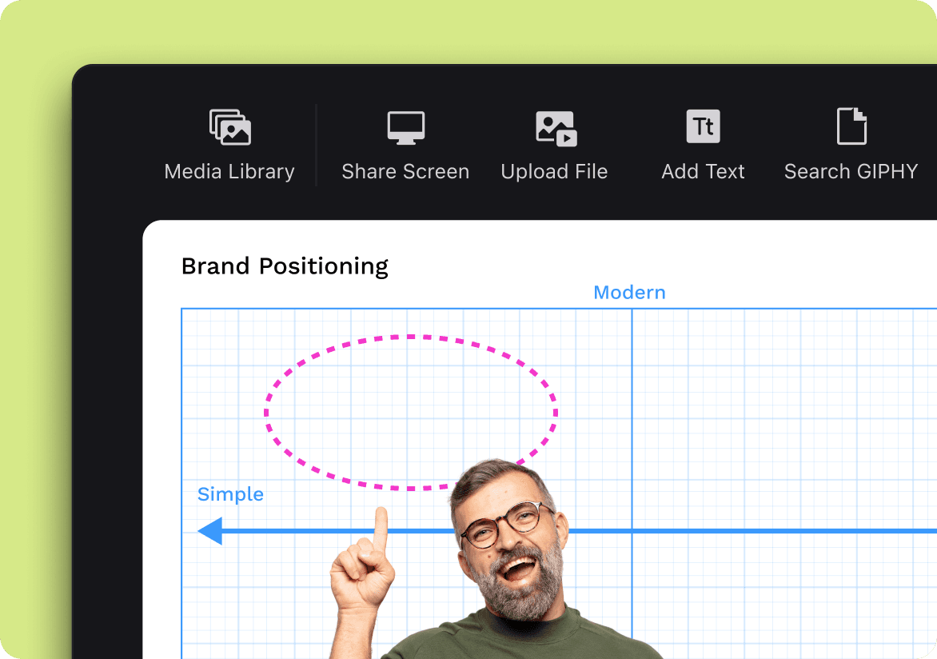This screenshot has width=937, height=659.
Task: Click the blue left arrowhead on axis
Action: click(210, 531)
